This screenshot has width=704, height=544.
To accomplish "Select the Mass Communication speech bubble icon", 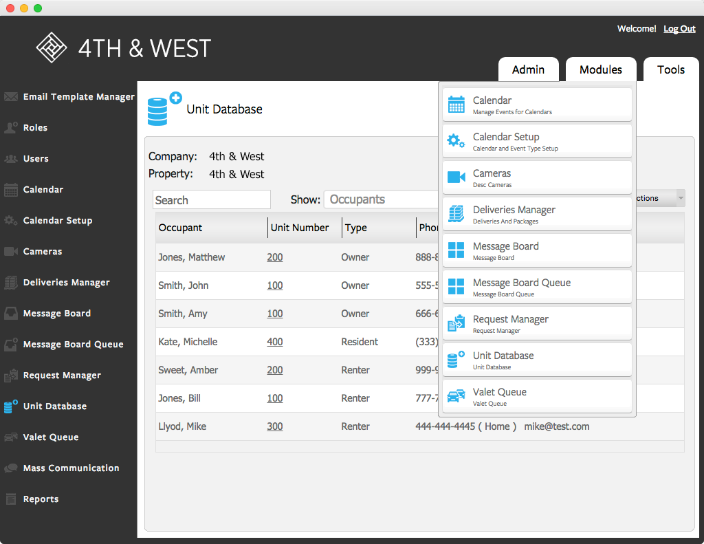I will (10, 468).
